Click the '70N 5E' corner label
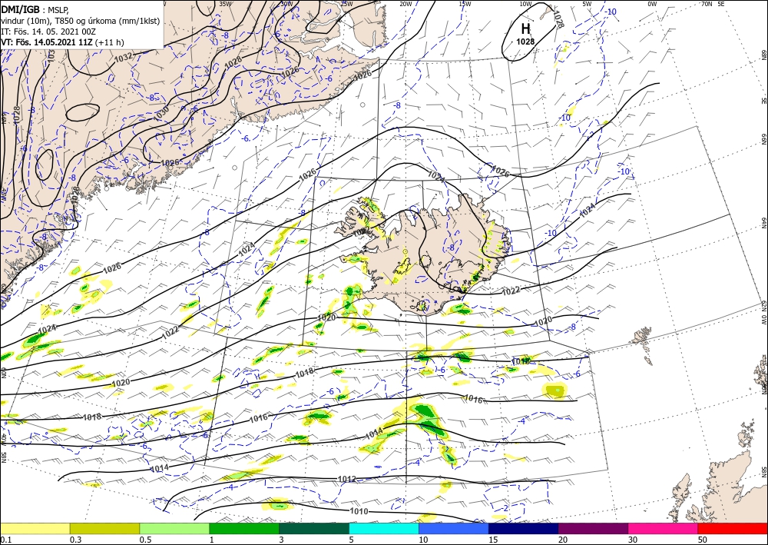This screenshot has width=768, height=545. (x=713, y=4)
